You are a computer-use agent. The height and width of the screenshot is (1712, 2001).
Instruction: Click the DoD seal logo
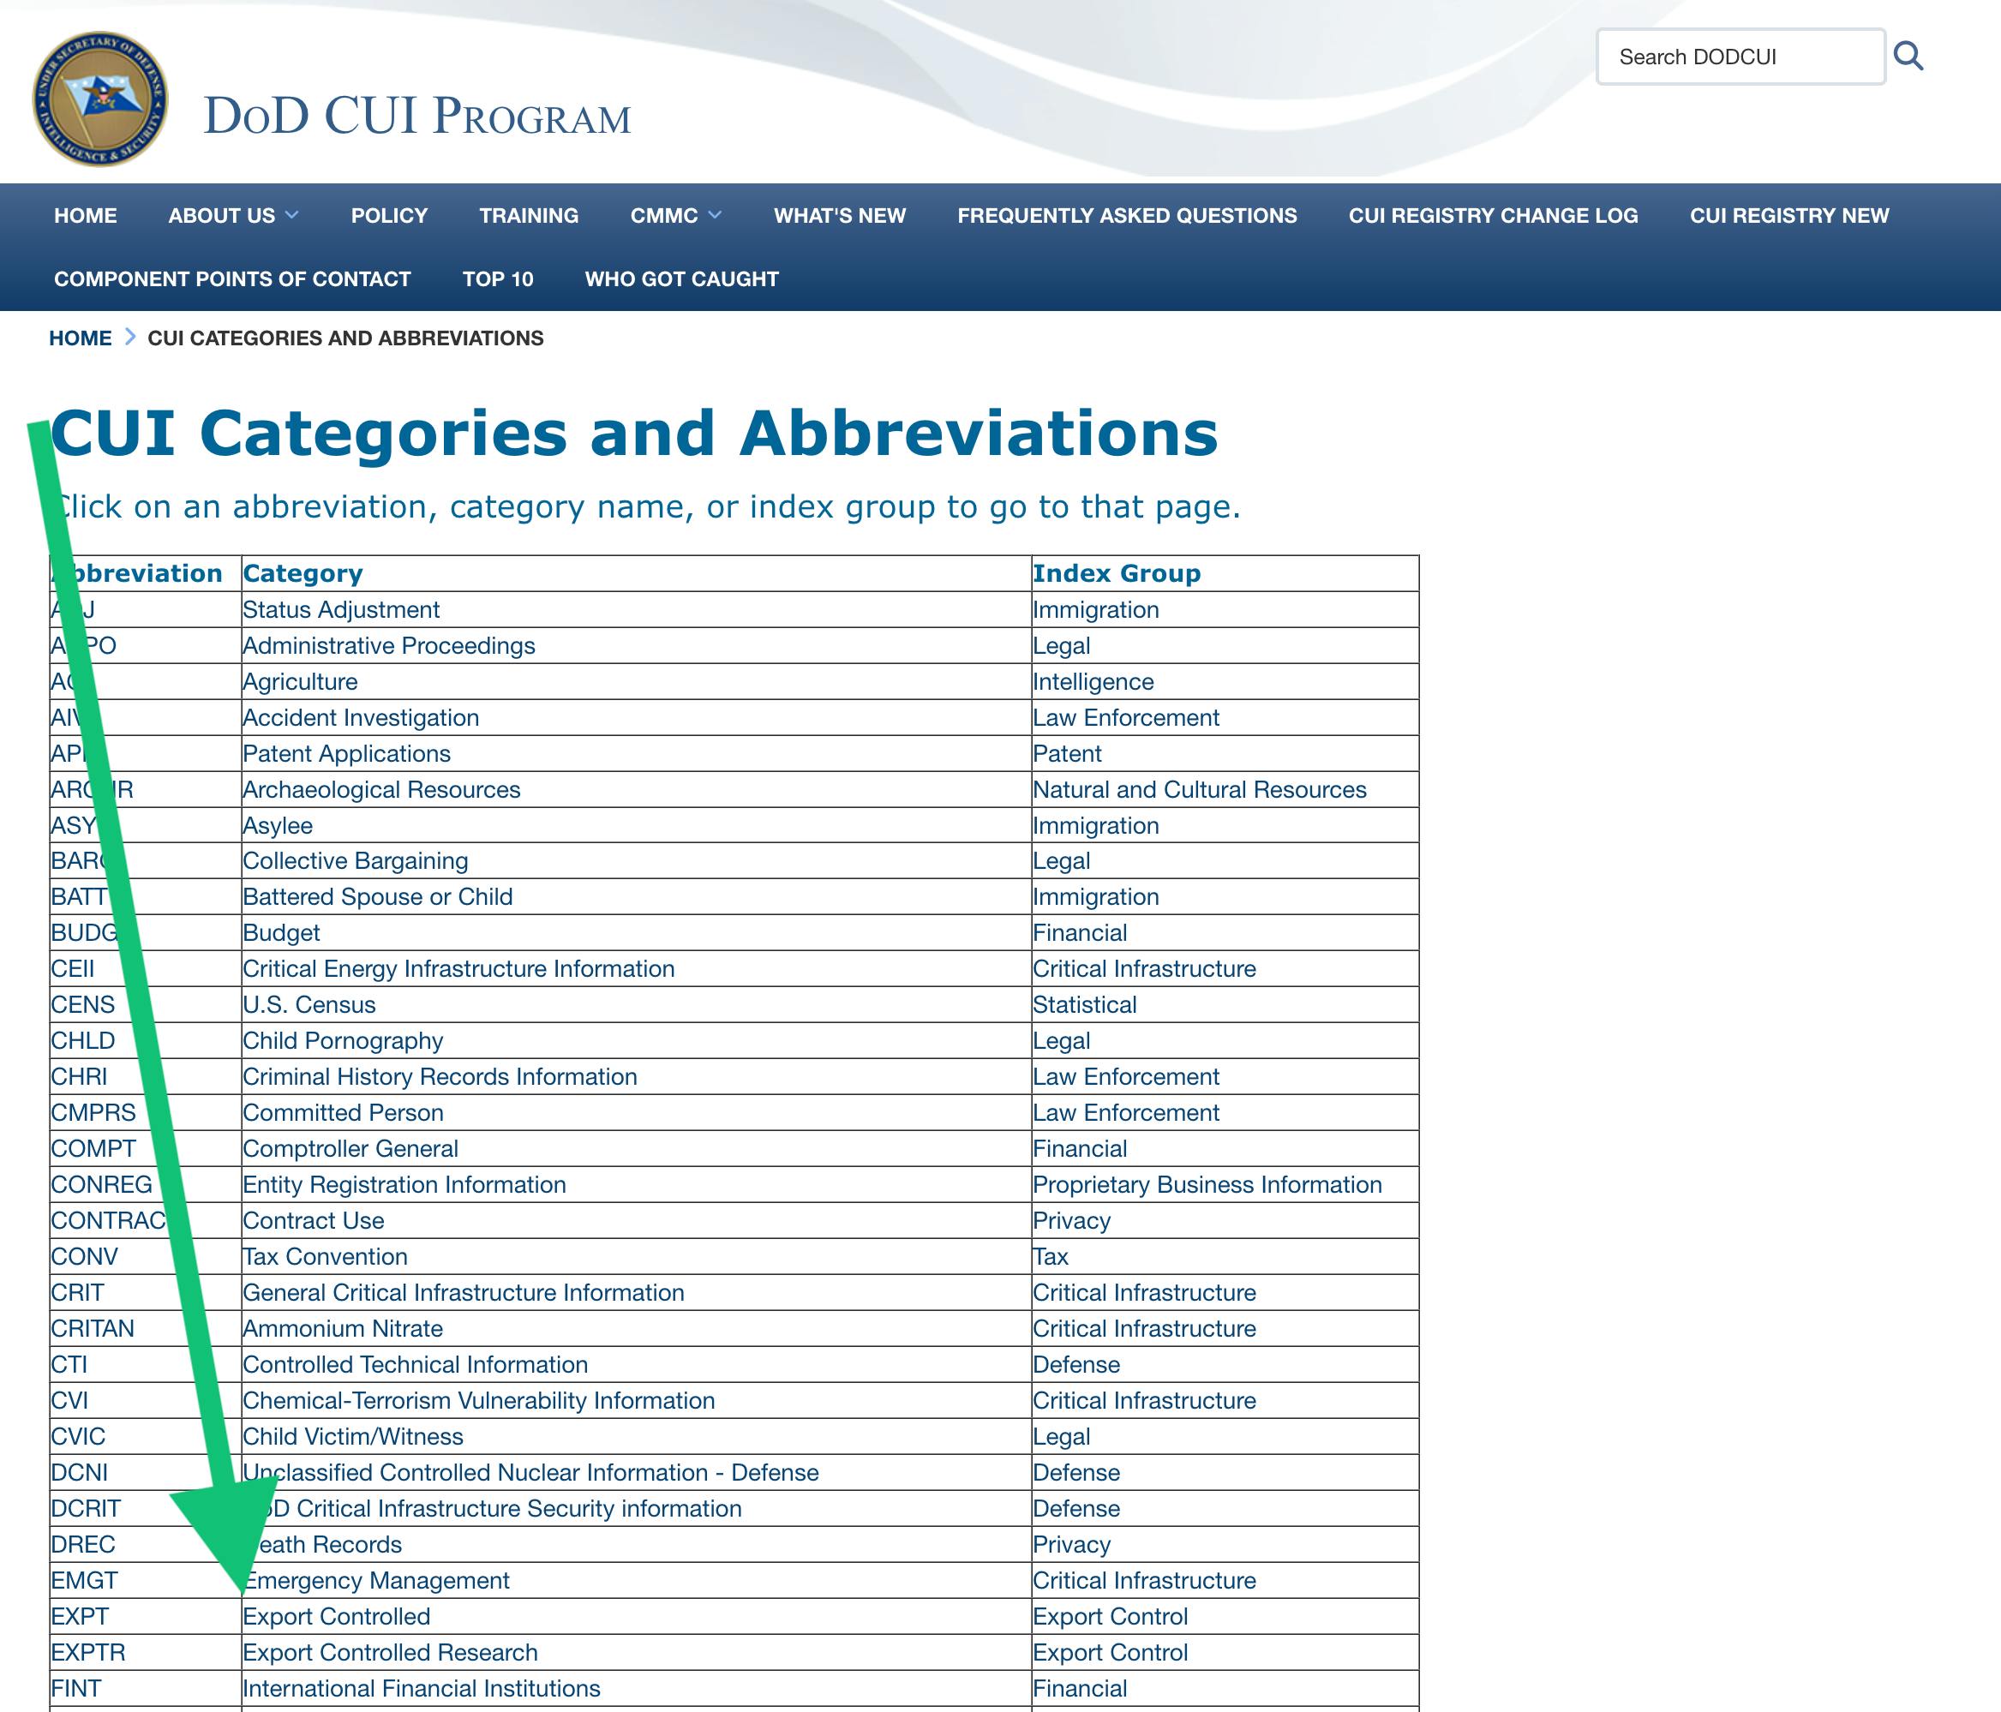point(99,99)
